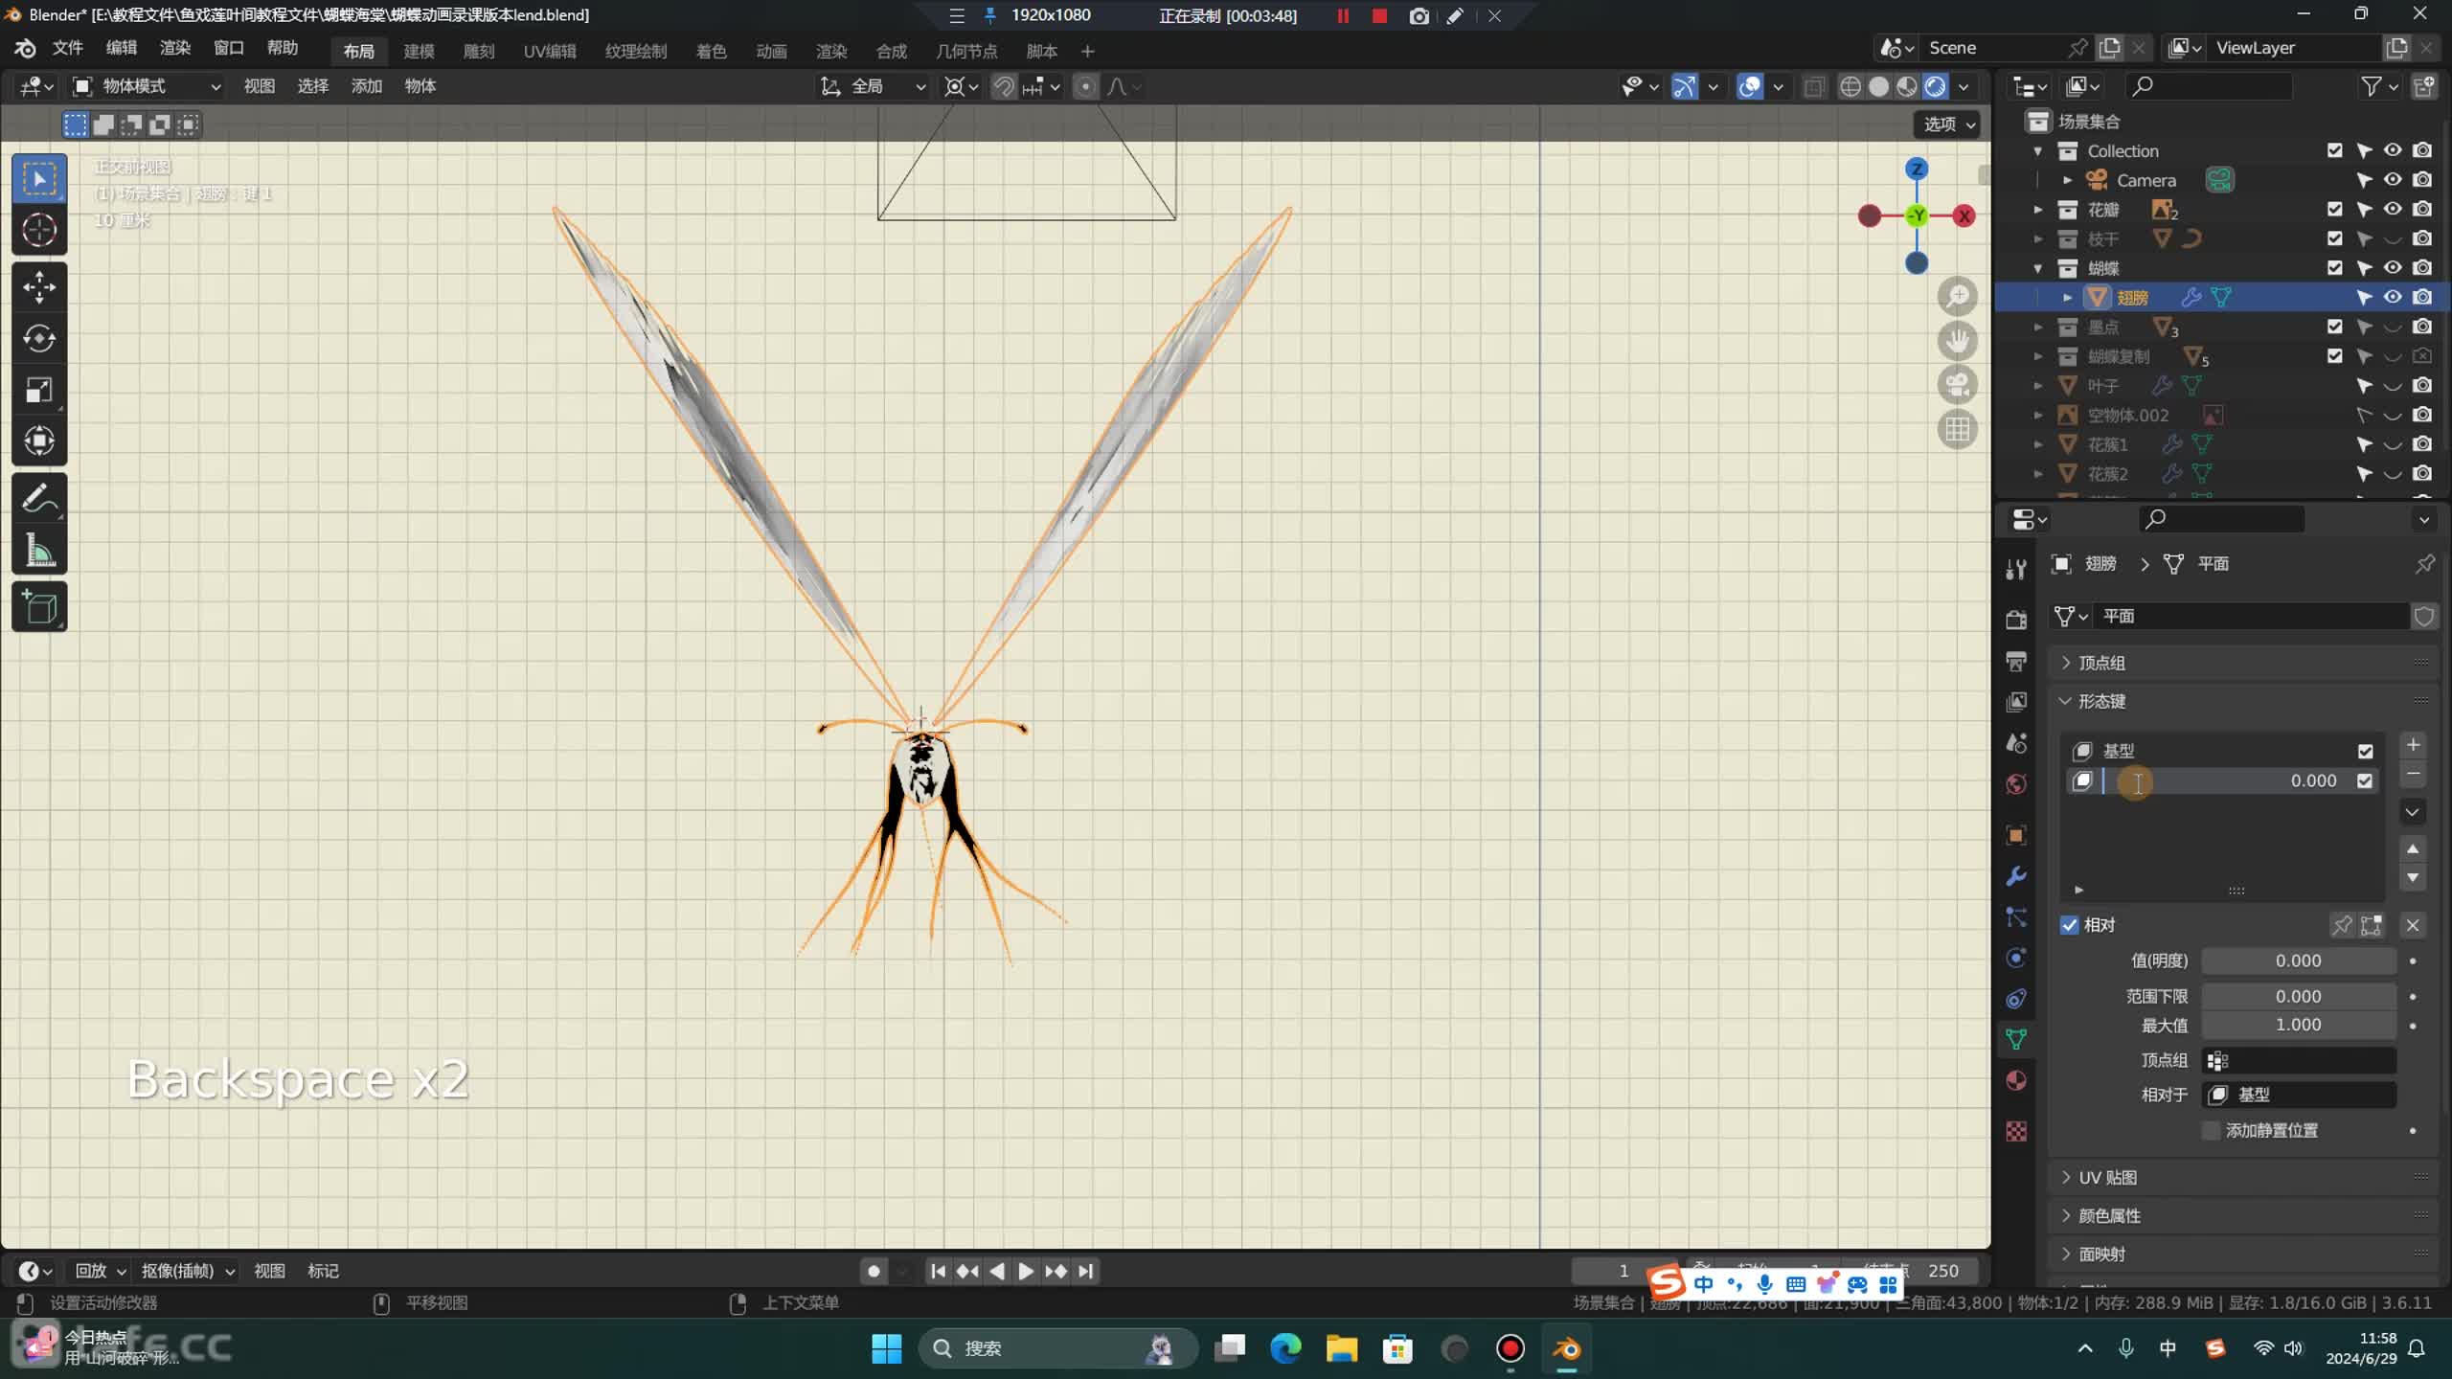The height and width of the screenshot is (1379, 2452).
Task: Open the 文件 menu
Action: pos(67,48)
